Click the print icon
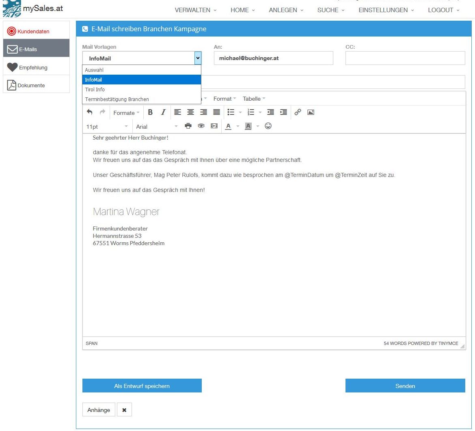Viewport: 475px width, 431px height. point(188,126)
